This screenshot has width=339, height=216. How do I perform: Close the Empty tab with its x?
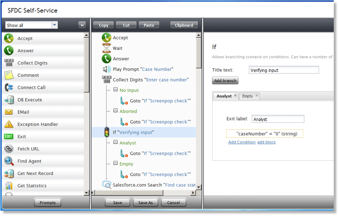click(257, 95)
